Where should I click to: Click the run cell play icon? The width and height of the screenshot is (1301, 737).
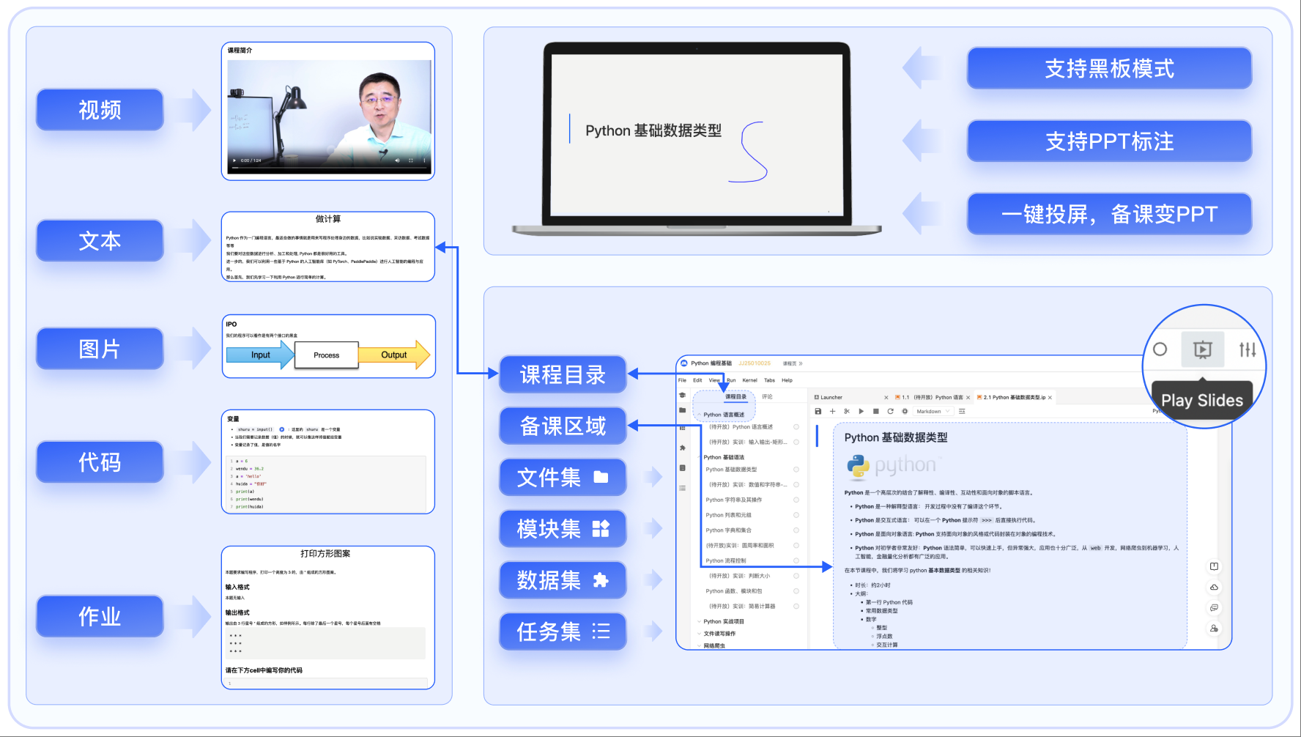[x=861, y=412]
